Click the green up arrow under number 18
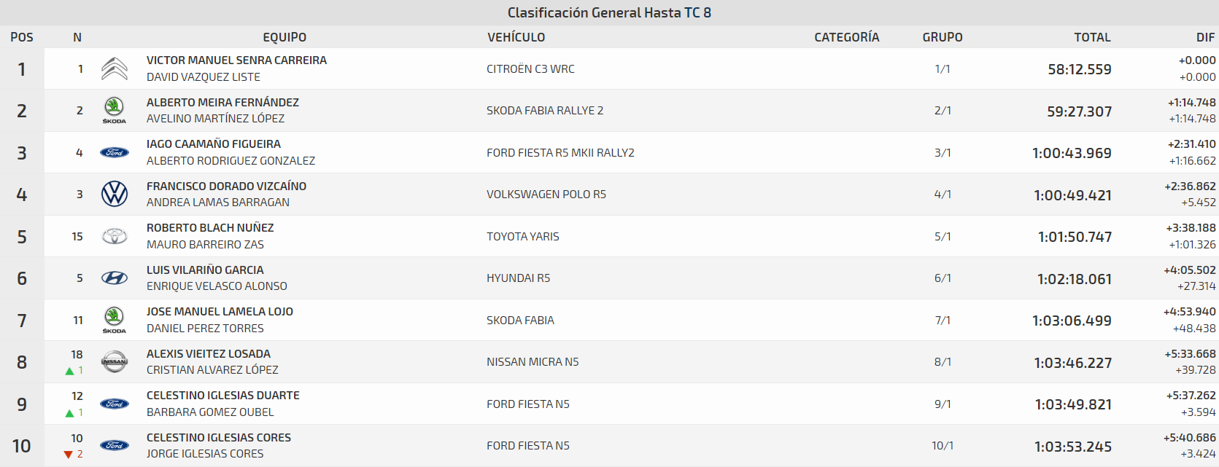The width and height of the screenshot is (1219, 467). pyautogui.click(x=69, y=371)
